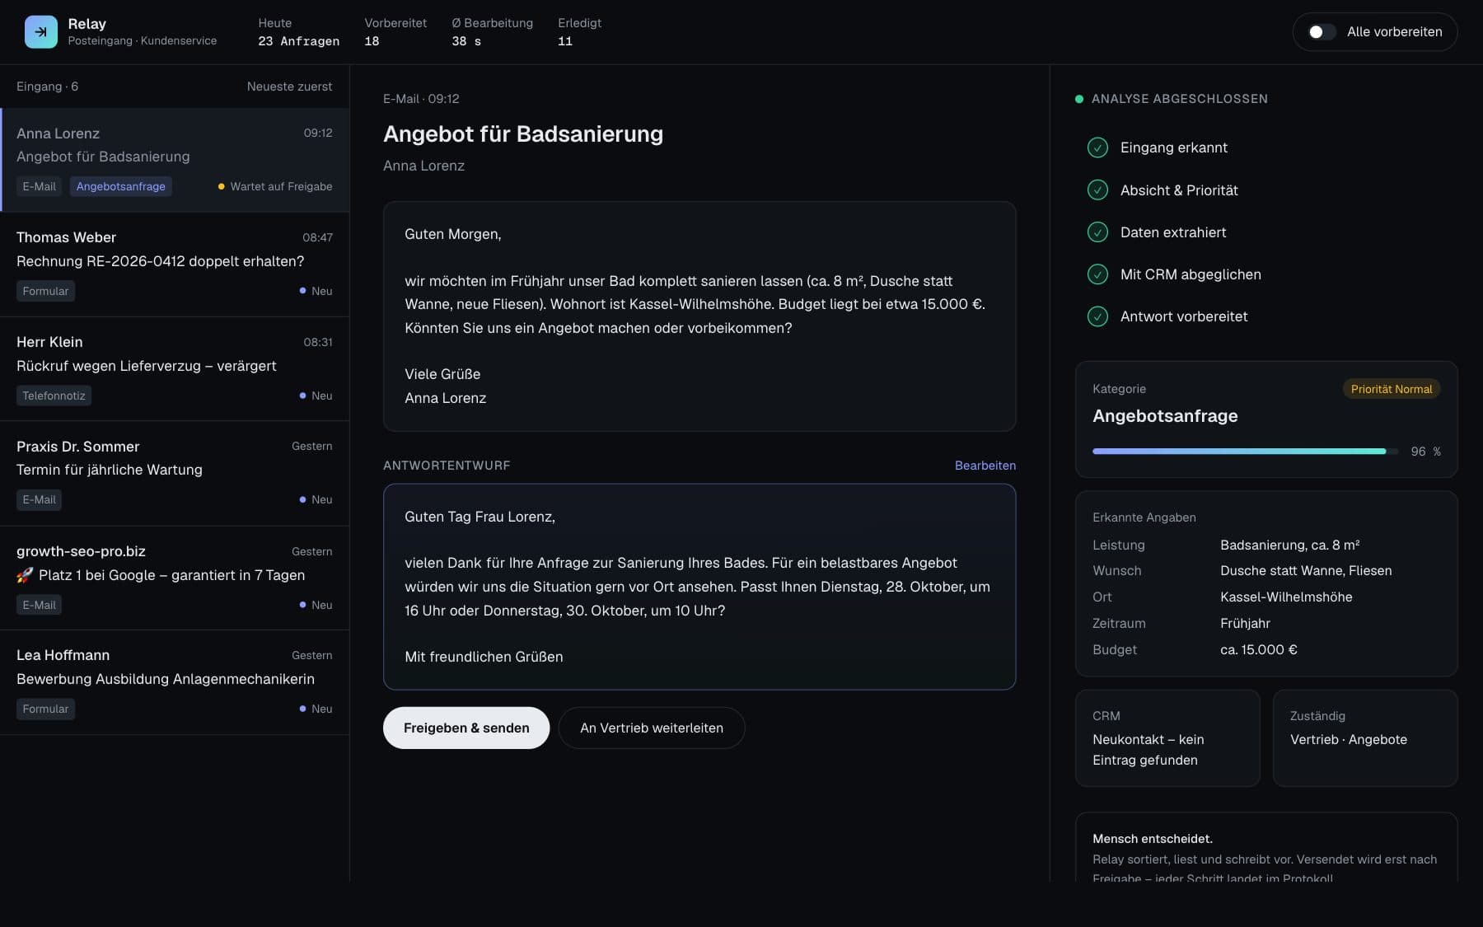Click the Ø Bearbeitung 38 s stat
The image size is (1483, 927).
pyautogui.click(x=492, y=32)
